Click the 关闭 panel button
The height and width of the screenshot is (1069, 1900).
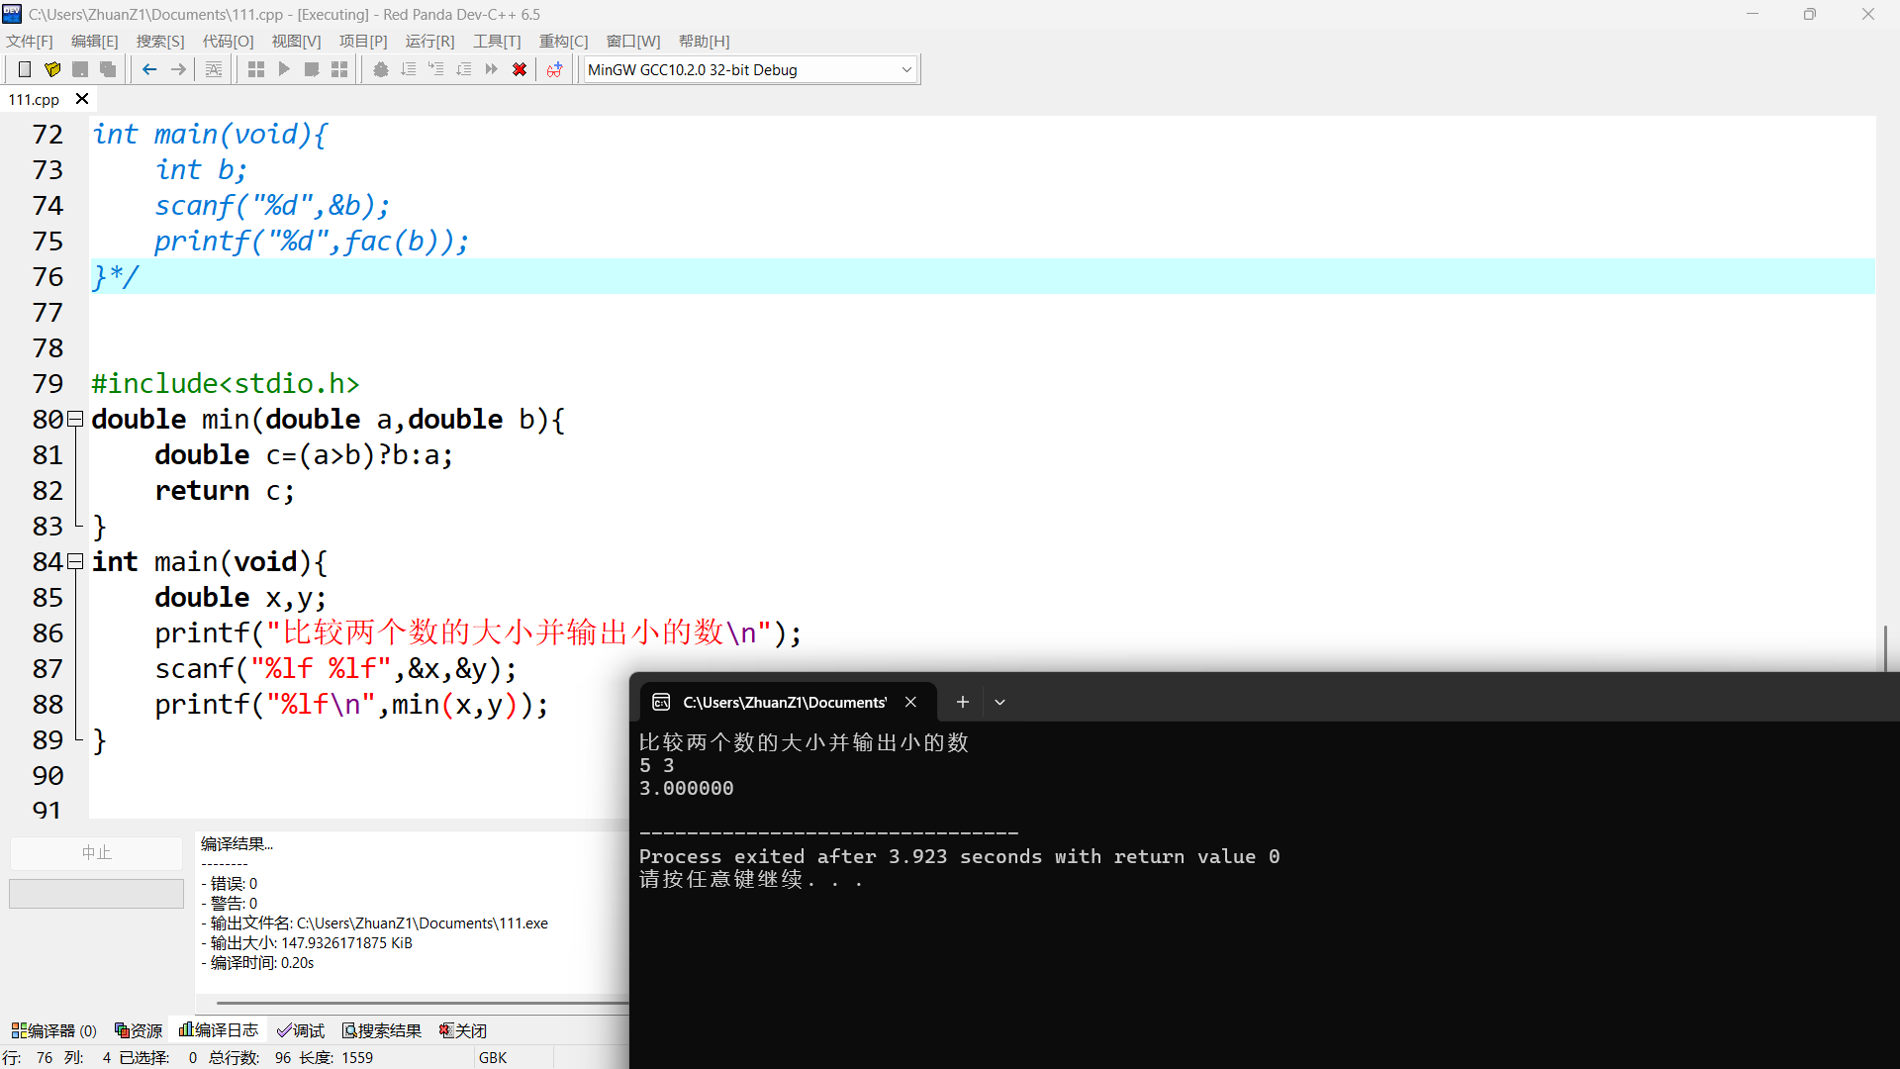click(463, 1030)
